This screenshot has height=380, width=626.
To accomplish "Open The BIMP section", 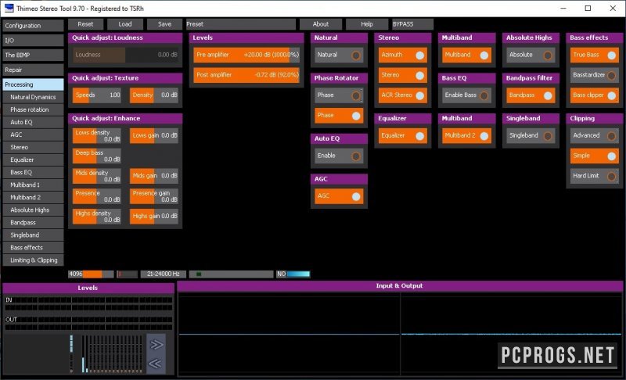I will [33, 55].
